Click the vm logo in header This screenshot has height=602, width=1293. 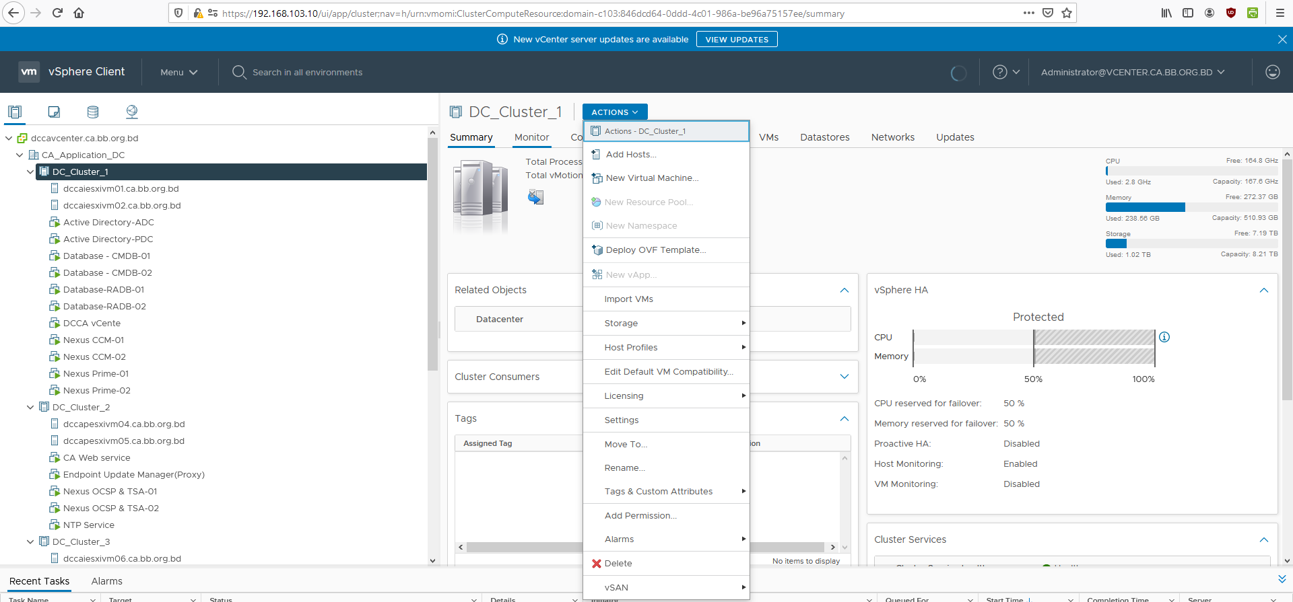(x=29, y=72)
